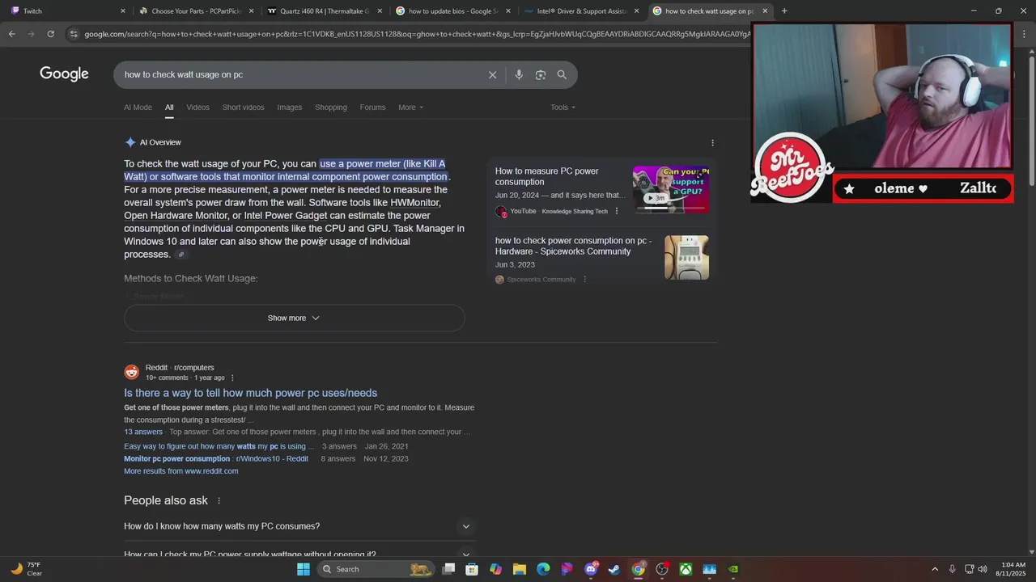
Task: Click Intel Power Gadget link in AI overview
Action: (286, 216)
